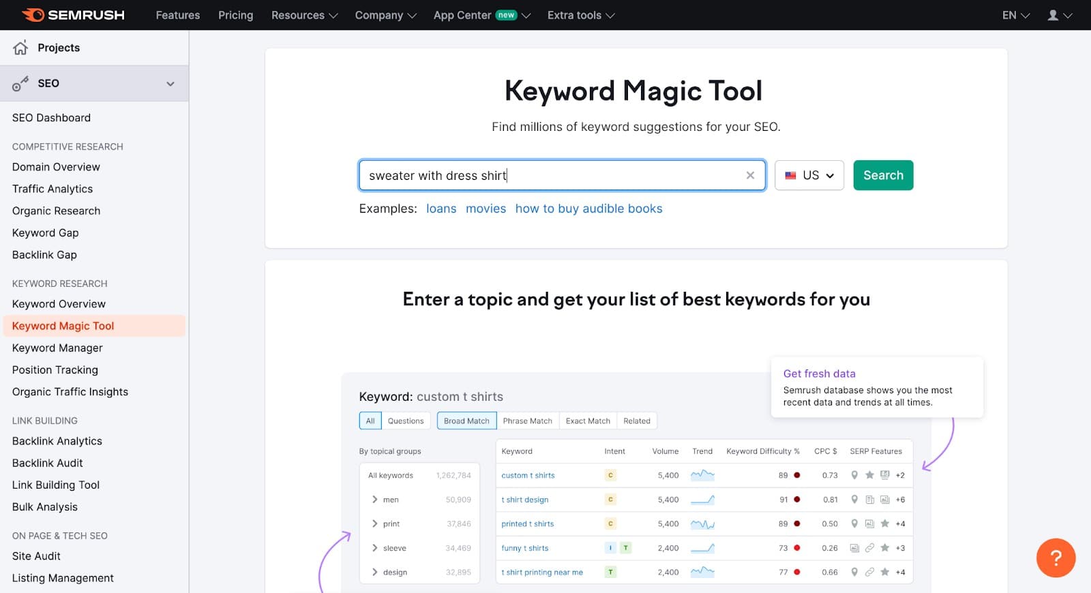Collapse the SEO sidebar section
Screen dimensions: 1091x593
point(170,84)
